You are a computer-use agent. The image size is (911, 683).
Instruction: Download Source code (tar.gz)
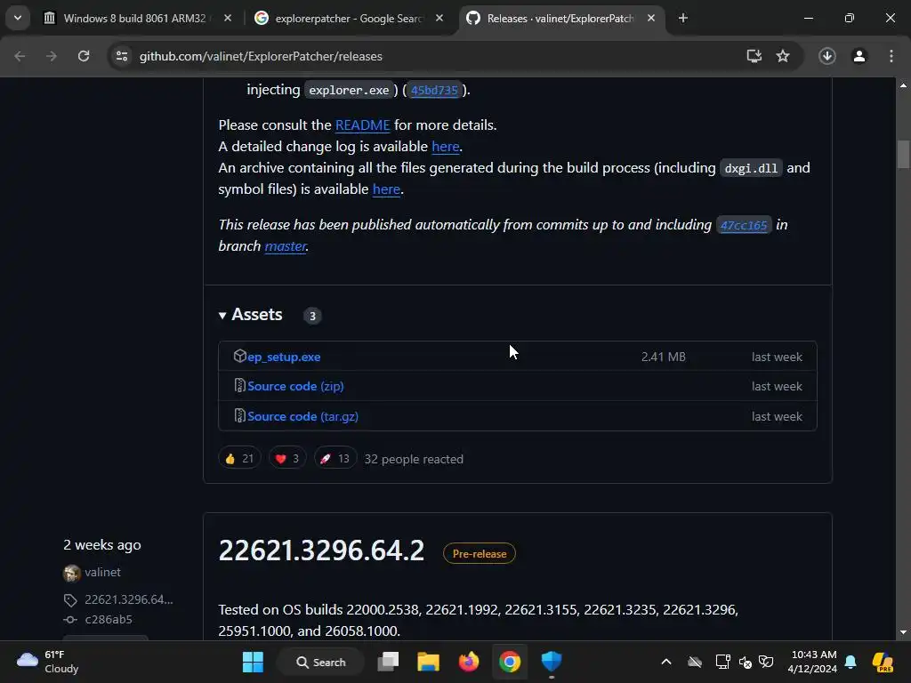302,416
